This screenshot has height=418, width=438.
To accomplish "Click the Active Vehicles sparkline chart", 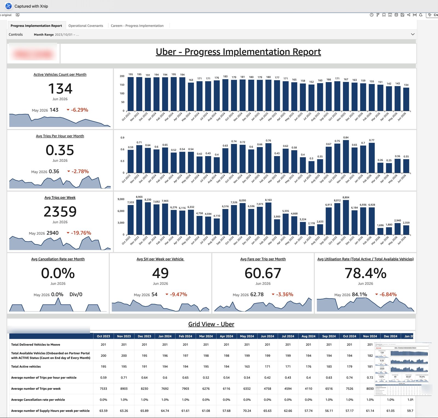I will click(x=60, y=120).
